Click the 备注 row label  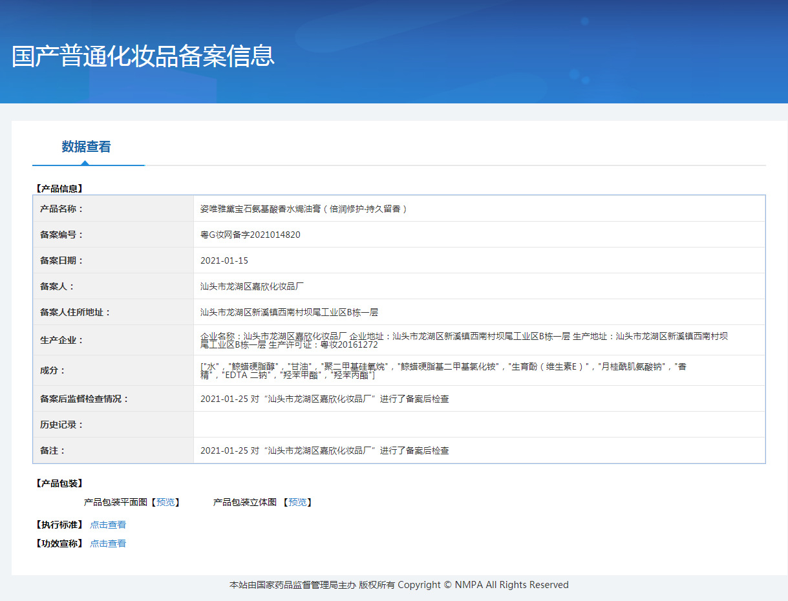click(53, 450)
